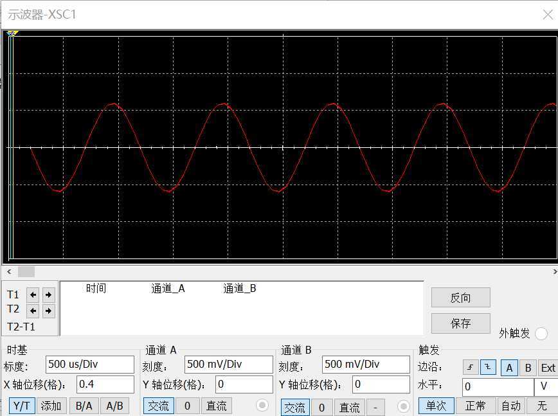Click Channel A scale 500 mV/Div field
This screenshot has width=558, height=416.
[229, 365]
